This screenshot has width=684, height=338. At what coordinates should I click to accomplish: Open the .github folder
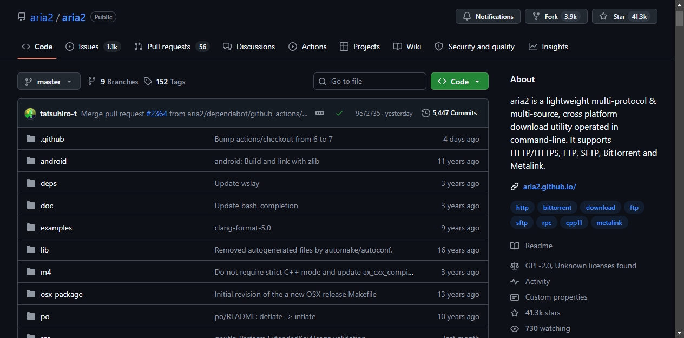[x=52, y=139]
